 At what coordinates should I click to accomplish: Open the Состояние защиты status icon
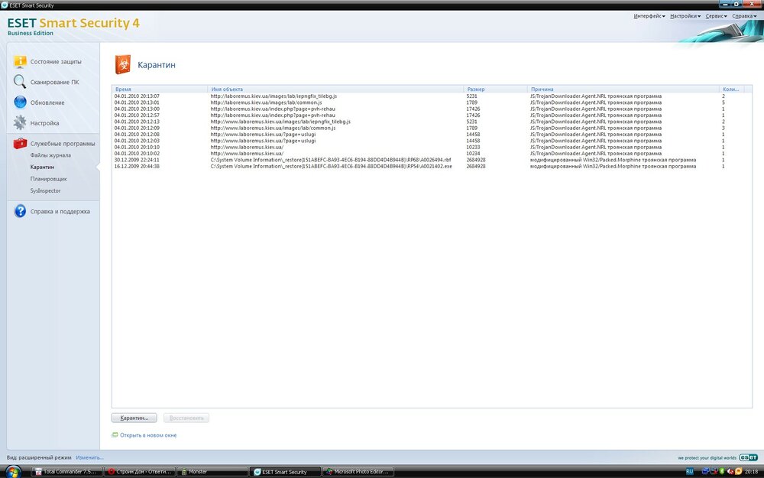20,61
